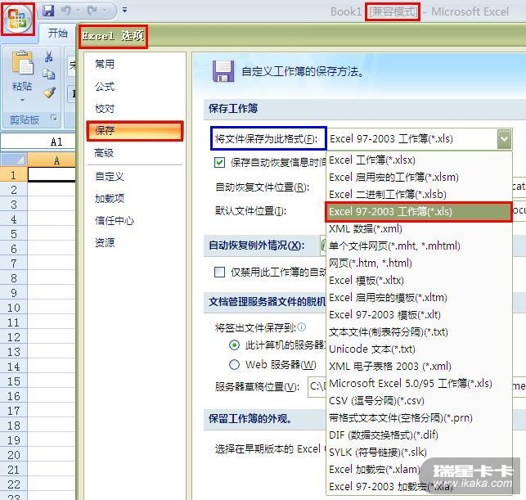The image size is (526, 500).
Task: Select Web 服务器(W) radio button
Action: 234,364
